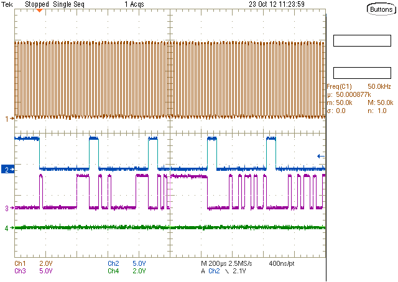The height and width of the screenshot is (282, 398).
Task: Click the trigger source A Ch2 readout
Action: coord(211,271)
